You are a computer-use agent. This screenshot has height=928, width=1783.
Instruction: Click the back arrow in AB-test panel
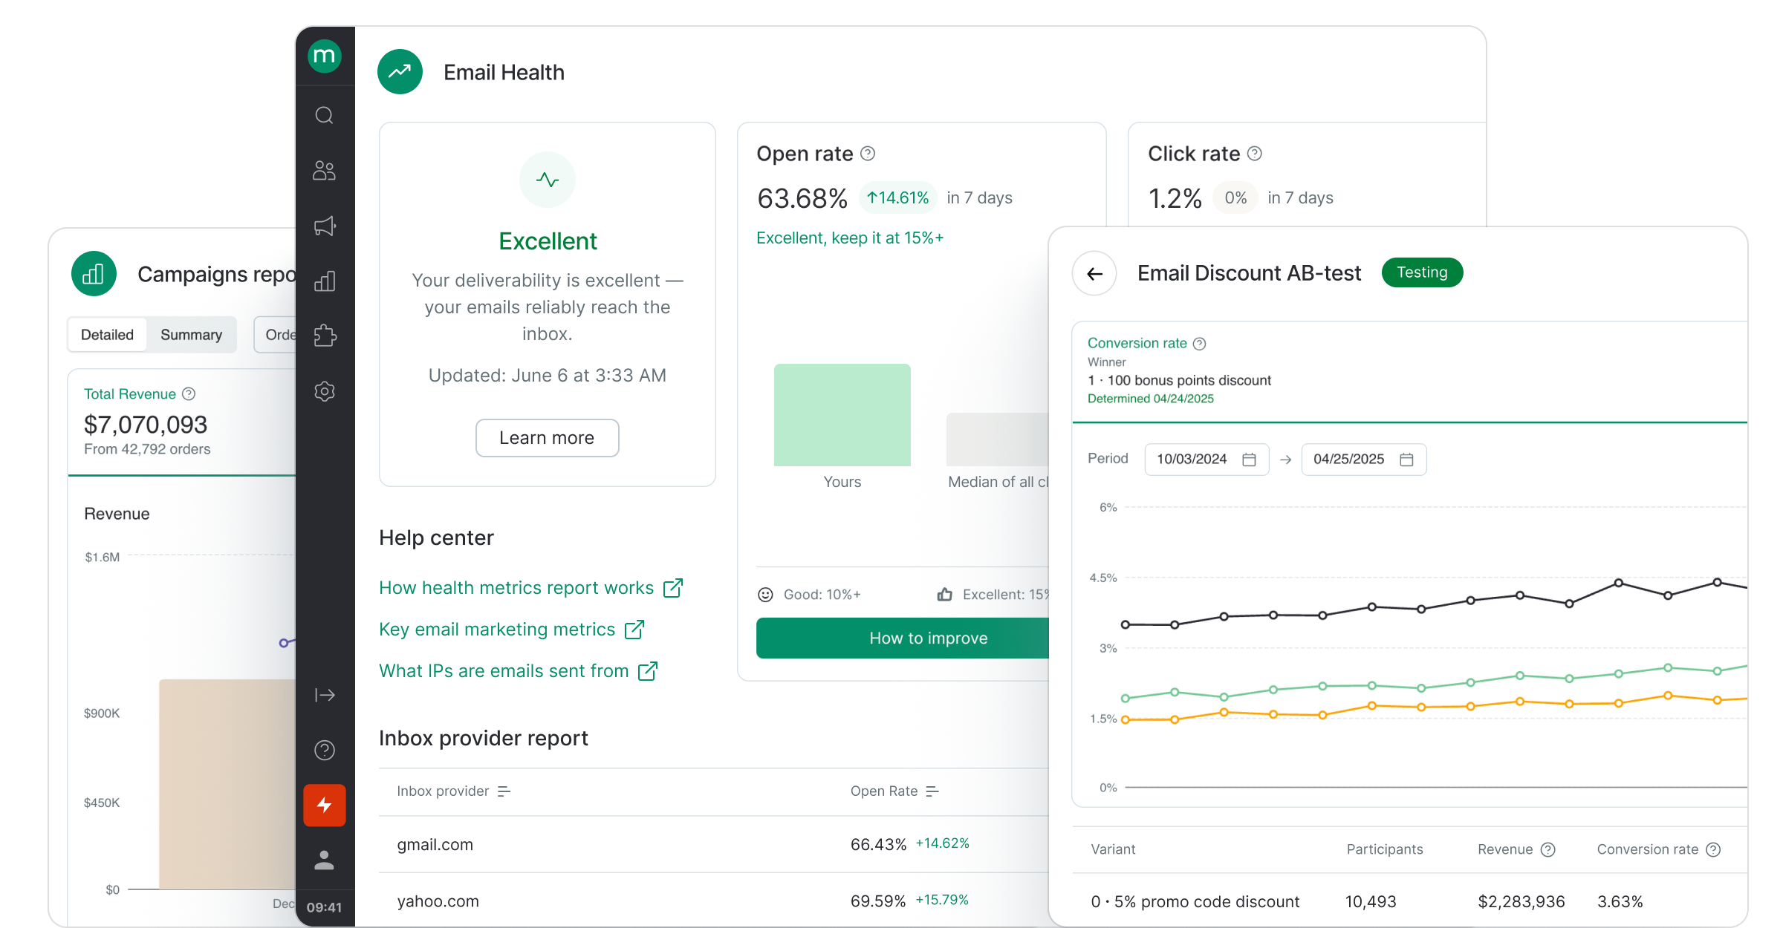pos(1094,274)
